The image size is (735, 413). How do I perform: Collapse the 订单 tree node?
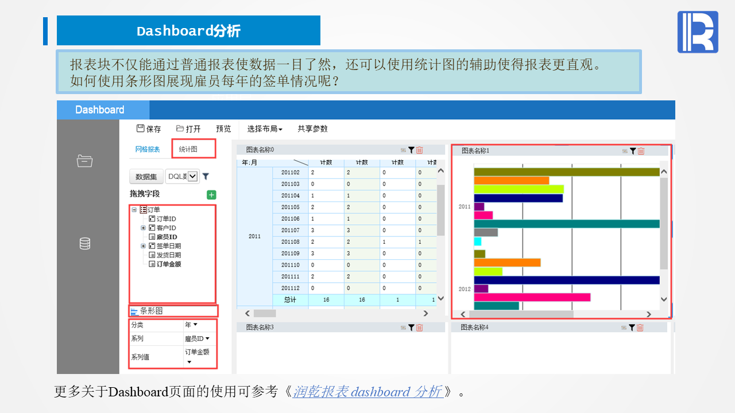(134, 210)
